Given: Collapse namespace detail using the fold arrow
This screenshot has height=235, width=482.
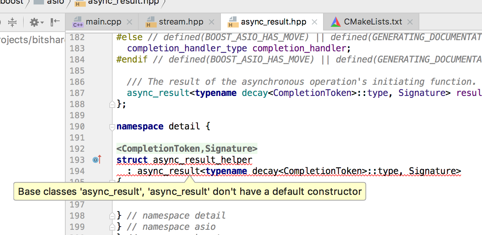Looking at the screenshot, I should click(112, 127).
